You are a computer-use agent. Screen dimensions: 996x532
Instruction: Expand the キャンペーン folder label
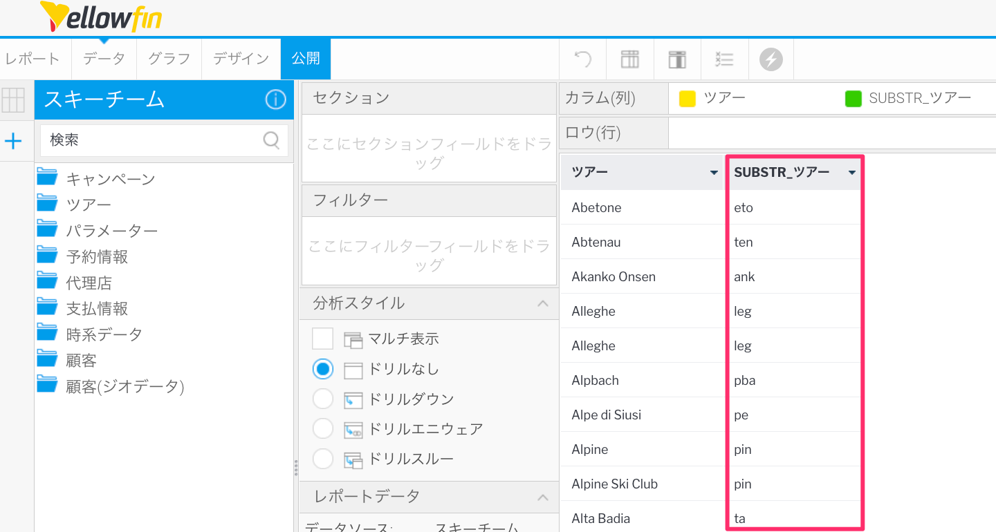tap(111, 179)
